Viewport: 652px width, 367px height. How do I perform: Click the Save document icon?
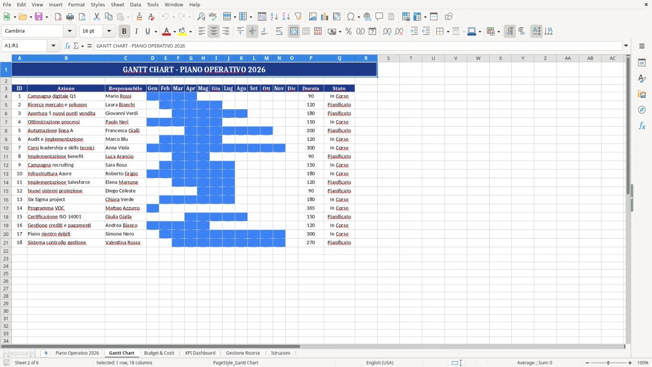pyautogui.click(x=39, y=17)
